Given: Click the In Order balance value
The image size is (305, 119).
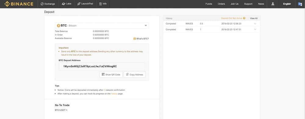Looking at the screenshot, I should click(x=101, y=34).
